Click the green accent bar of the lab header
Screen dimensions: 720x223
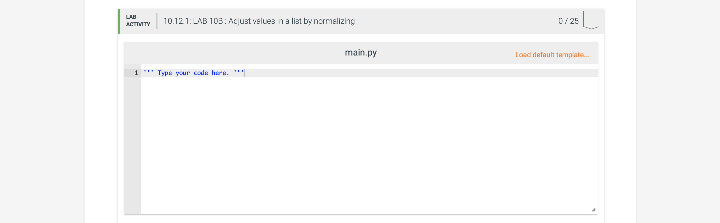tap(119, 21)
